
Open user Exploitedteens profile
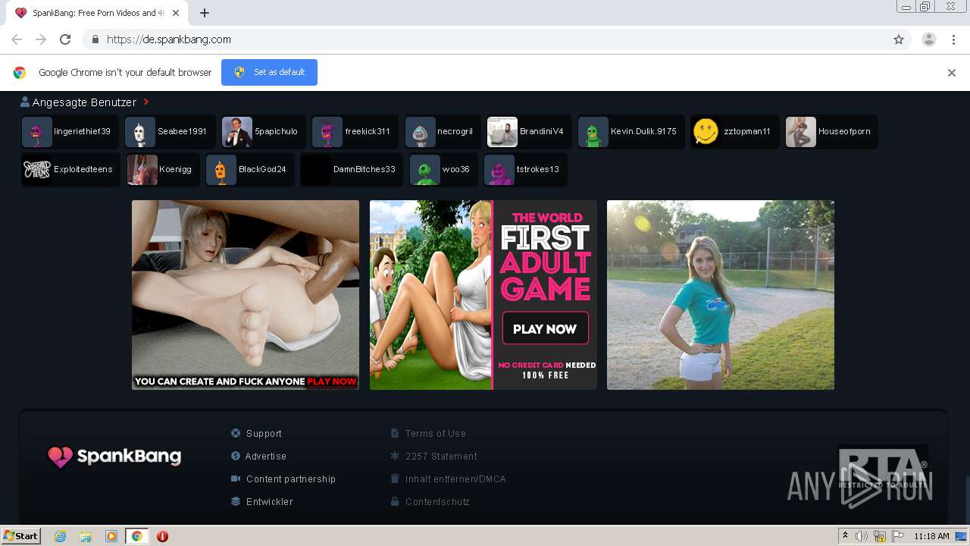tap(70, 169)
